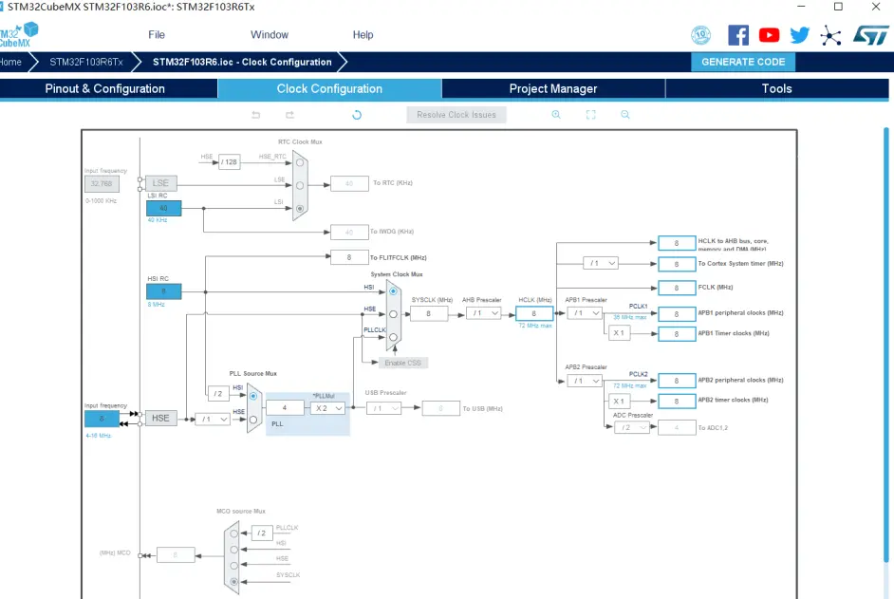
Task: Open the AHB Prescaler dropdown
Action: pos(483,313)
